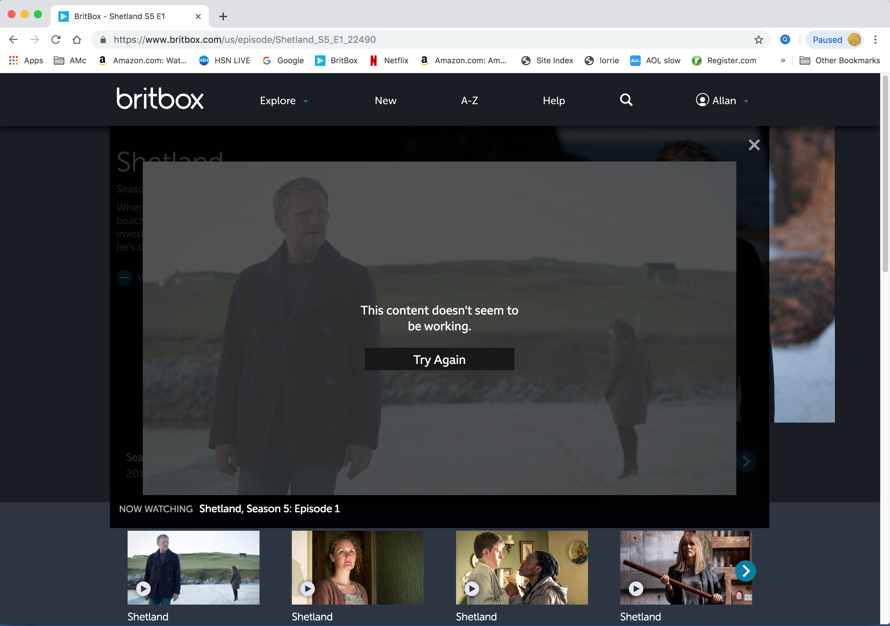
Task: Open the Site Index bookmark
Action: [547, 60]
